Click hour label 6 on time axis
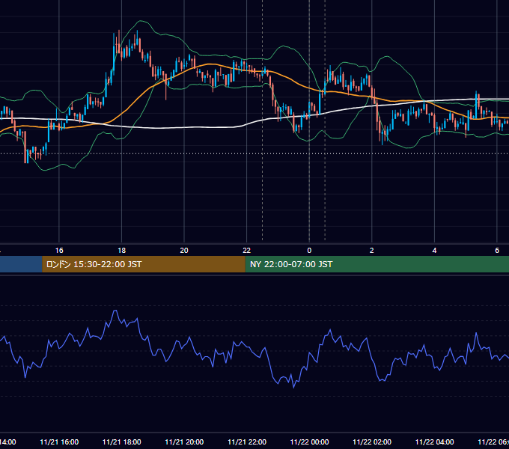Image resolution: width=509 pixels, height=449 pixels. pyautogui.click(x=497, y=250)
